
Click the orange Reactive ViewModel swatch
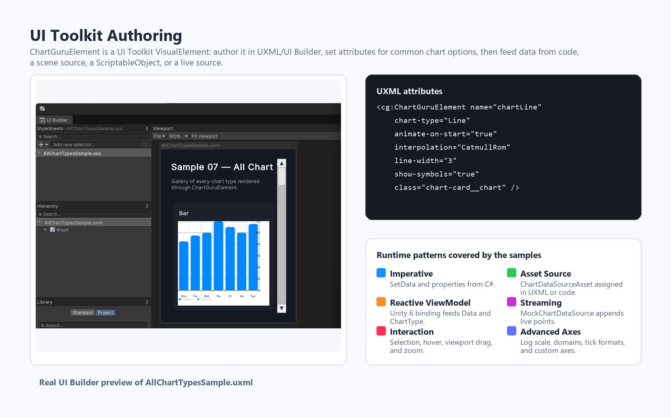(x=381, y=302)
